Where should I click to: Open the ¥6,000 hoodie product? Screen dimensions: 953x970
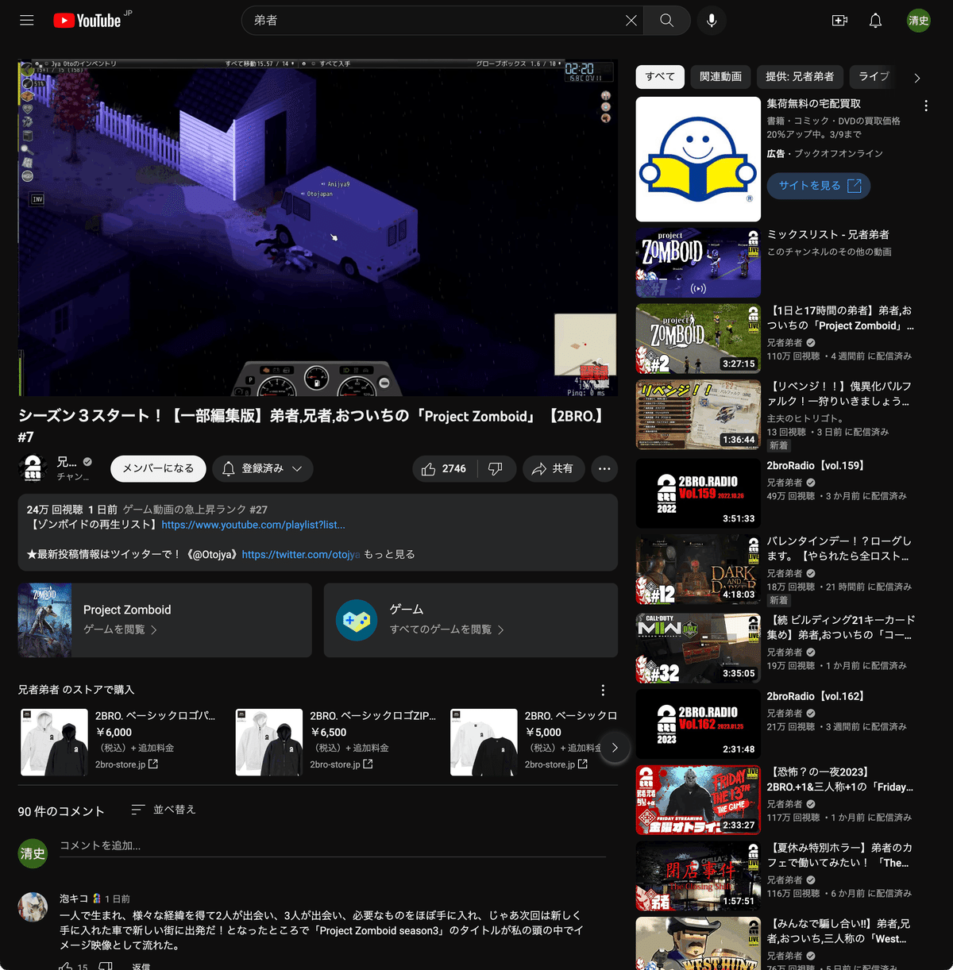[119, 741]
